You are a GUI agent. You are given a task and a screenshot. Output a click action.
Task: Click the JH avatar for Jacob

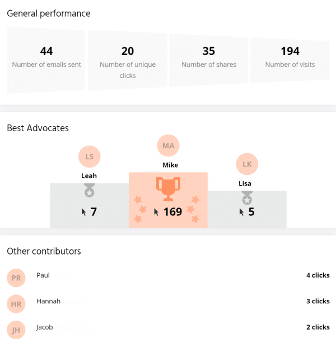click(16, 330)
